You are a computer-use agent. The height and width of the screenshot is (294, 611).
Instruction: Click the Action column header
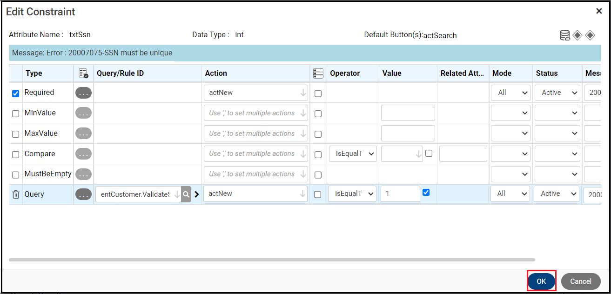click(x=216, y=73)
